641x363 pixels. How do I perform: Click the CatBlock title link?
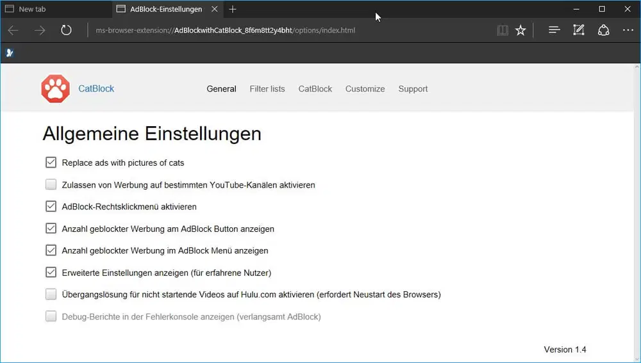coord(96,88)
